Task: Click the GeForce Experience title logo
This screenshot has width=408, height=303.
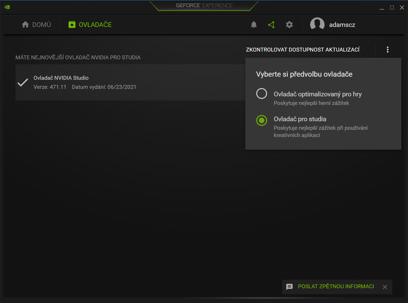Action: 205,5
